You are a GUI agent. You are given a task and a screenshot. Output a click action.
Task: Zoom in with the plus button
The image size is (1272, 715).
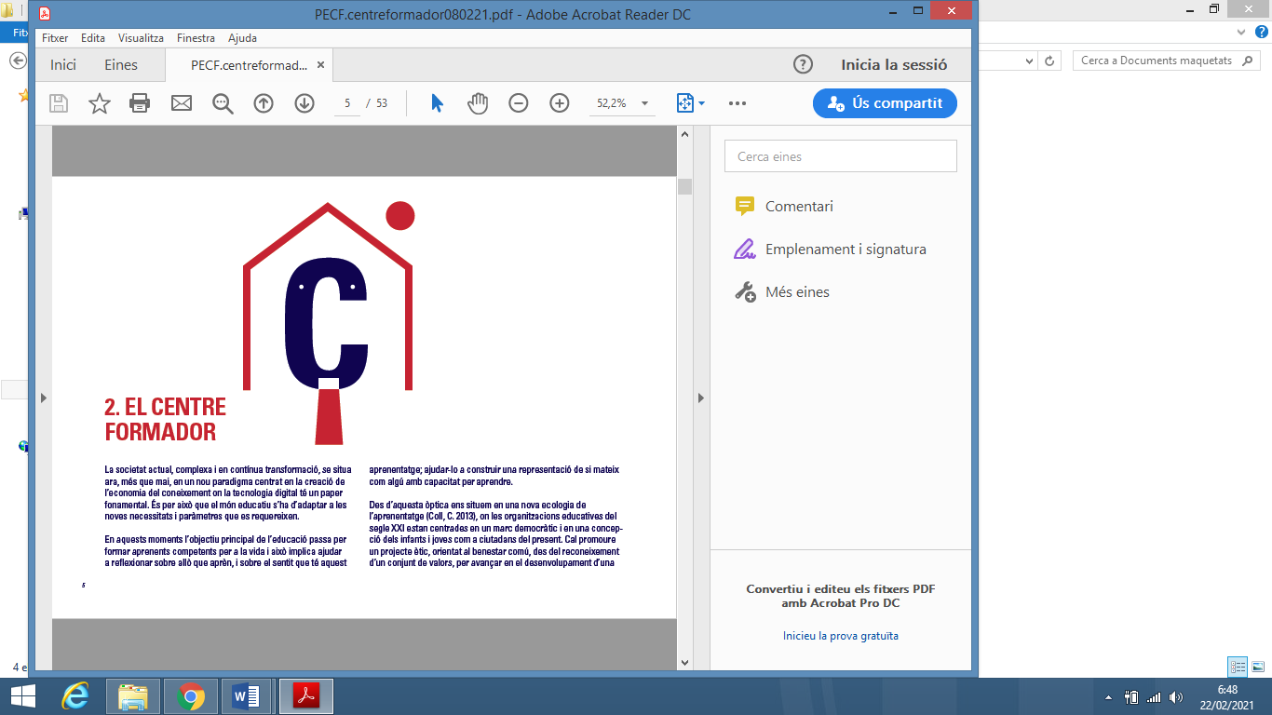[x=560, y=103]
